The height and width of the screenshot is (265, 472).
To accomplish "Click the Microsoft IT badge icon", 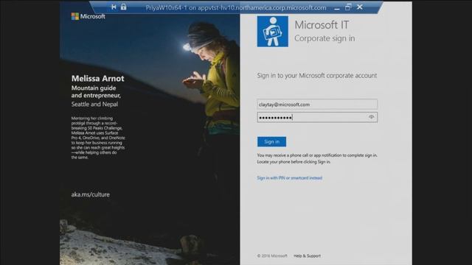I will point(272,32).
